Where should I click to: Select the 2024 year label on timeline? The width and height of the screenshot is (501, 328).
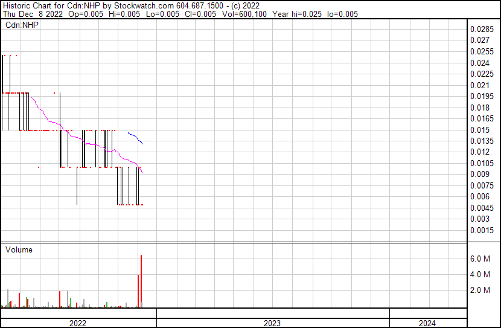coord(427,323)
